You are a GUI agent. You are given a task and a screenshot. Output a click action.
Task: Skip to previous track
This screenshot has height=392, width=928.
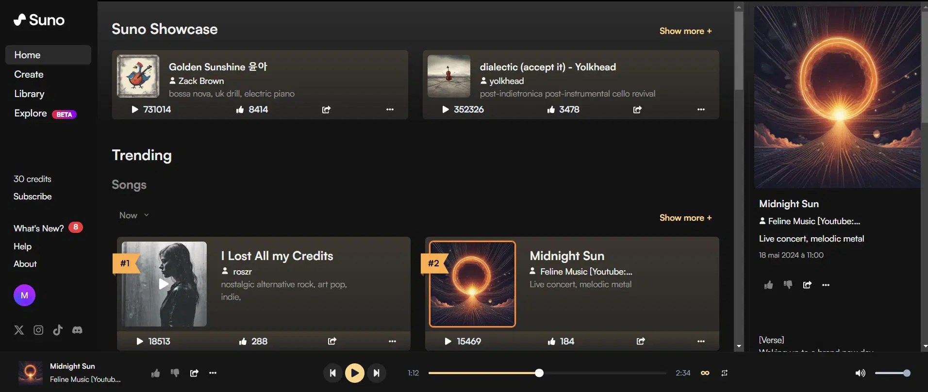tap(332, 373)
